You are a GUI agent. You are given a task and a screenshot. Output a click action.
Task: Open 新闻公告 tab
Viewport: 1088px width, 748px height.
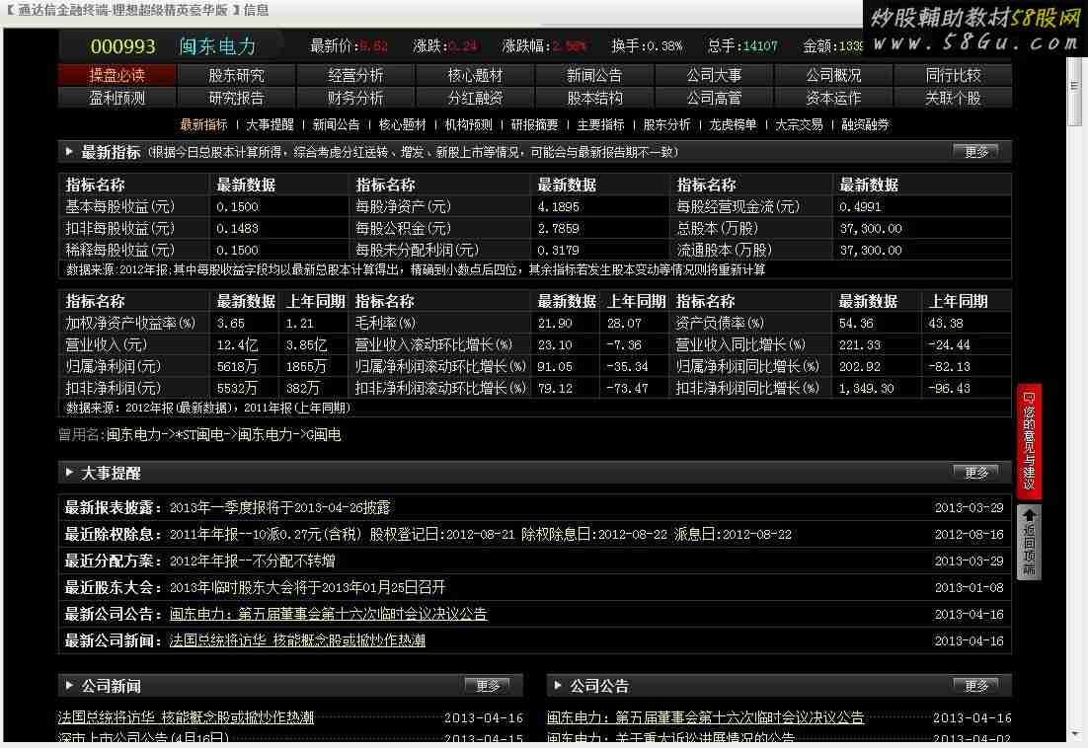tap(594, 75)
